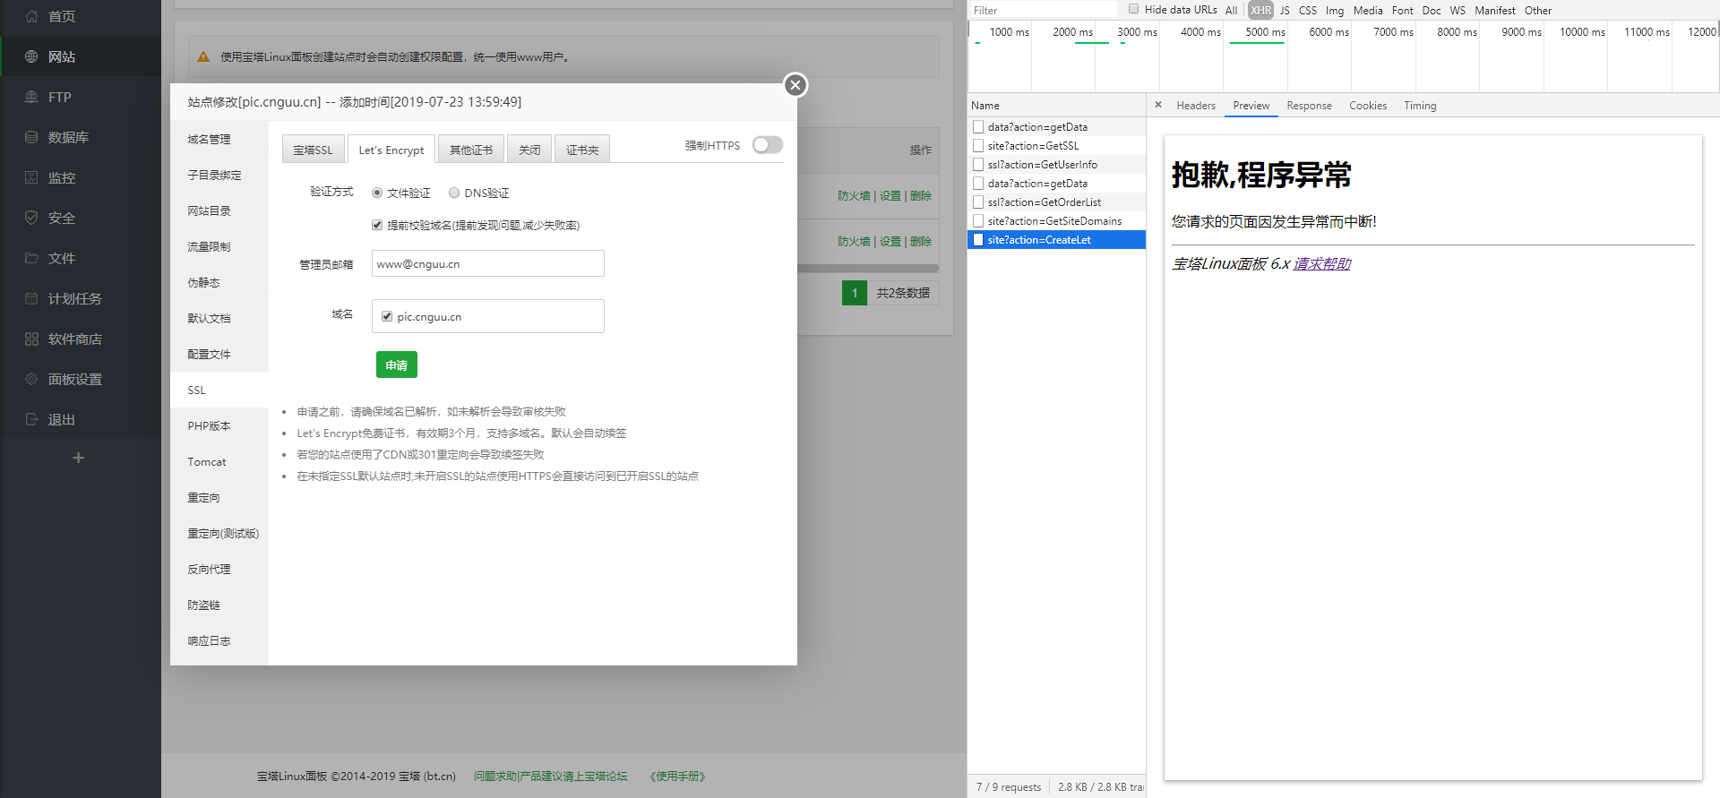Click the scheduled tasks calendar icon

point(31,298)
